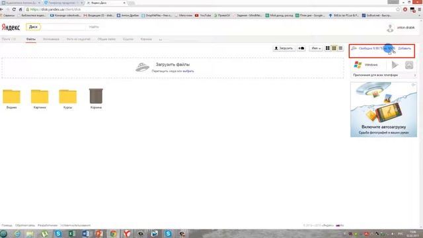Click the browser home button
Image resolution: width=423 pixels, height=238 pixels.
click(x=20, y=9)
